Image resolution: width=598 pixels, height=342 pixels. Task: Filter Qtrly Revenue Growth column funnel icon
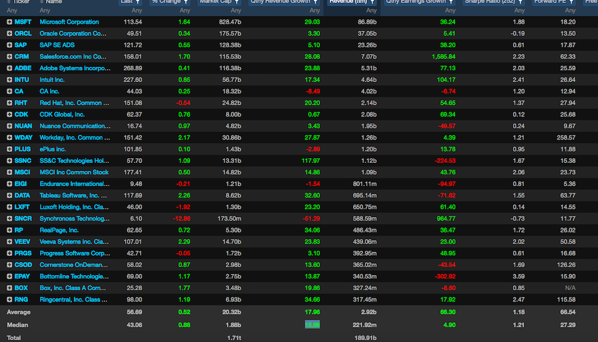(315, 2)
